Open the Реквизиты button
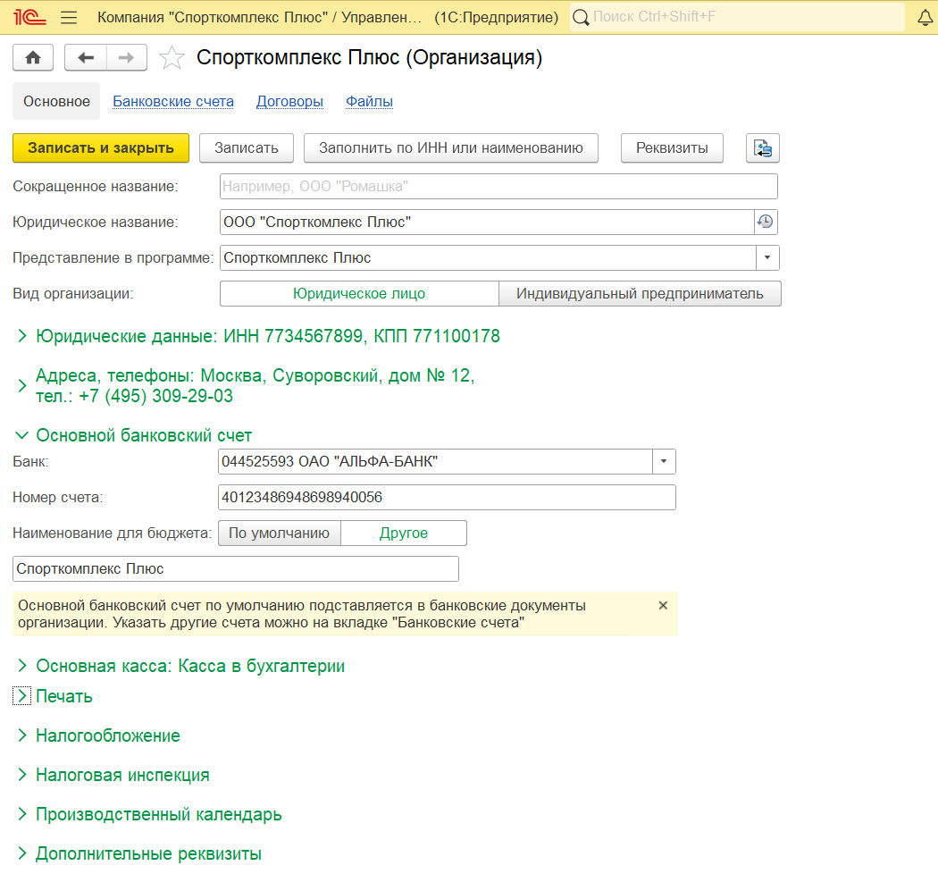 (672, 147)
